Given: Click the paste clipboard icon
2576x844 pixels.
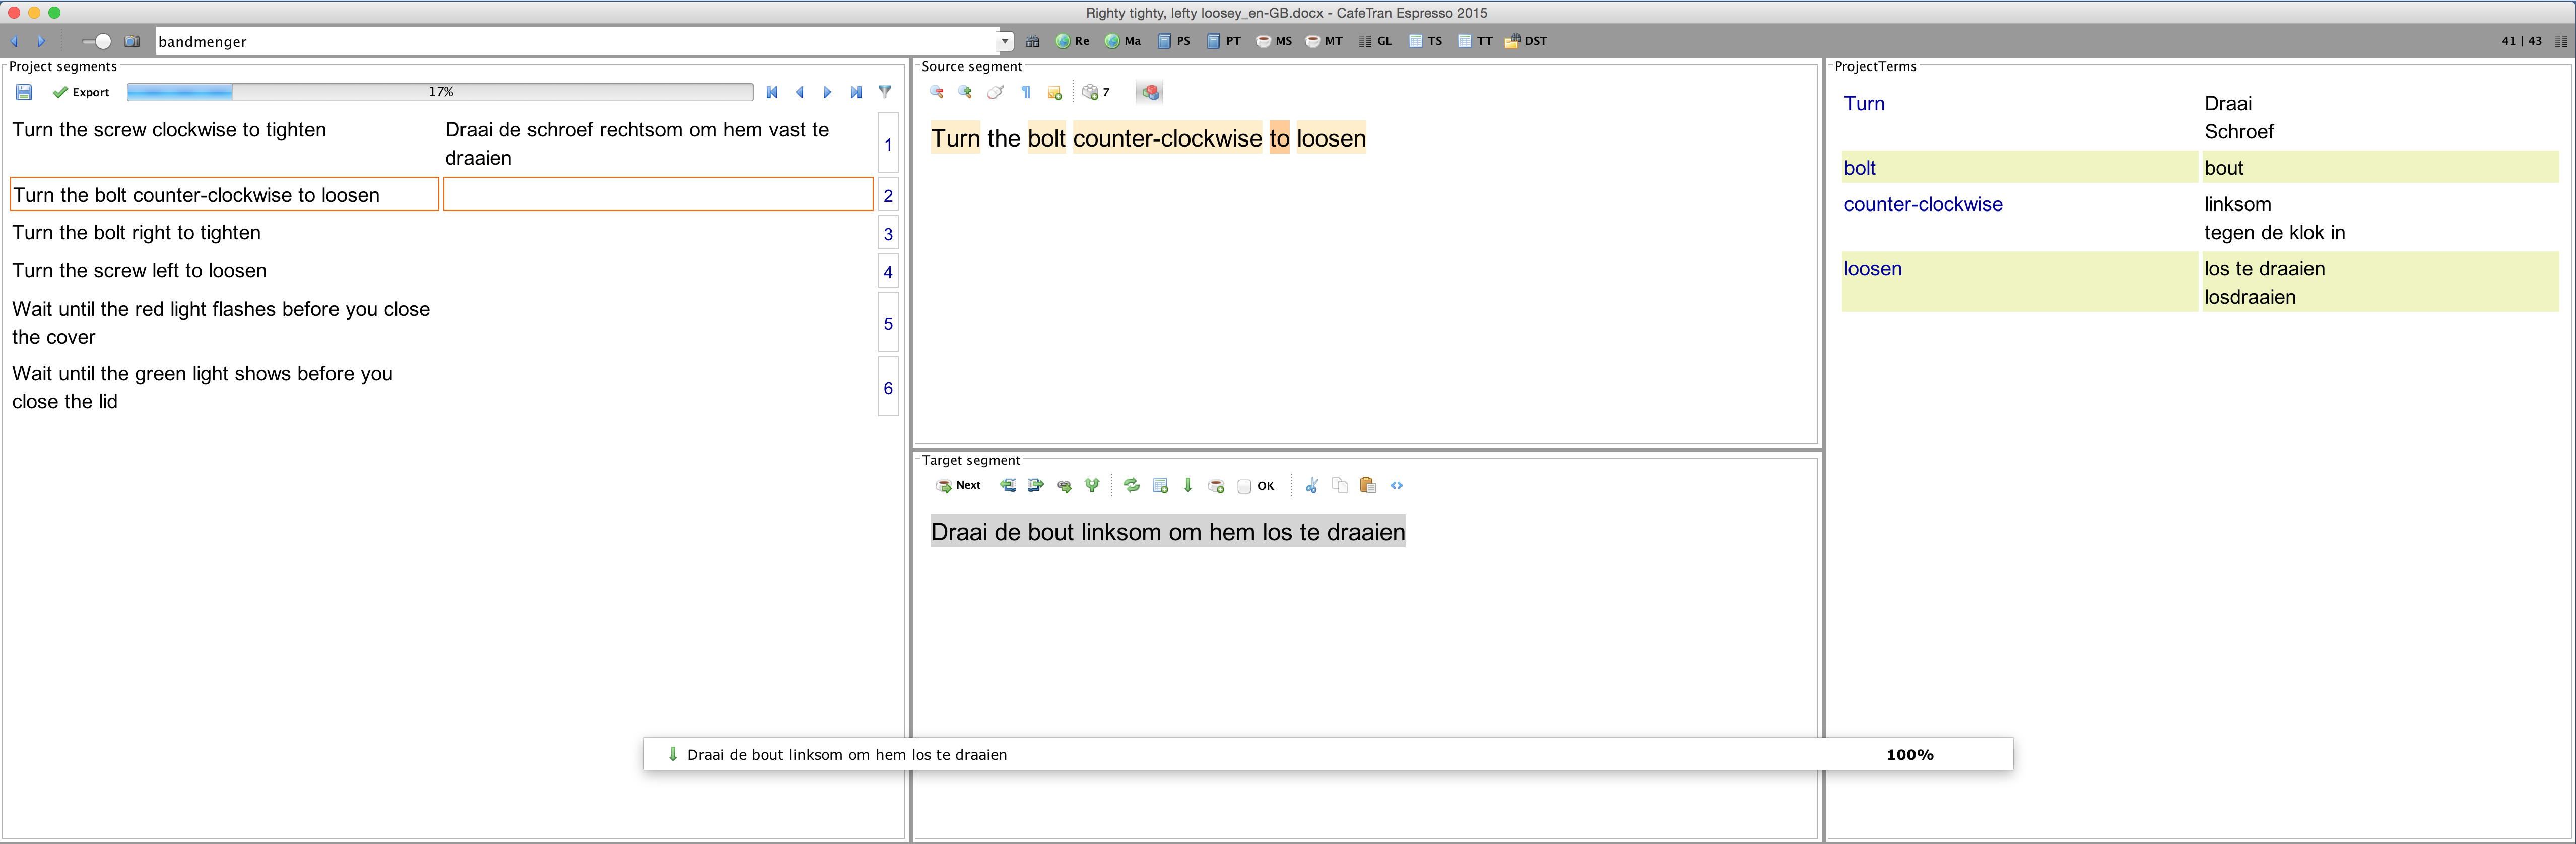Looking at the screenshot, I should (1368, 486).
